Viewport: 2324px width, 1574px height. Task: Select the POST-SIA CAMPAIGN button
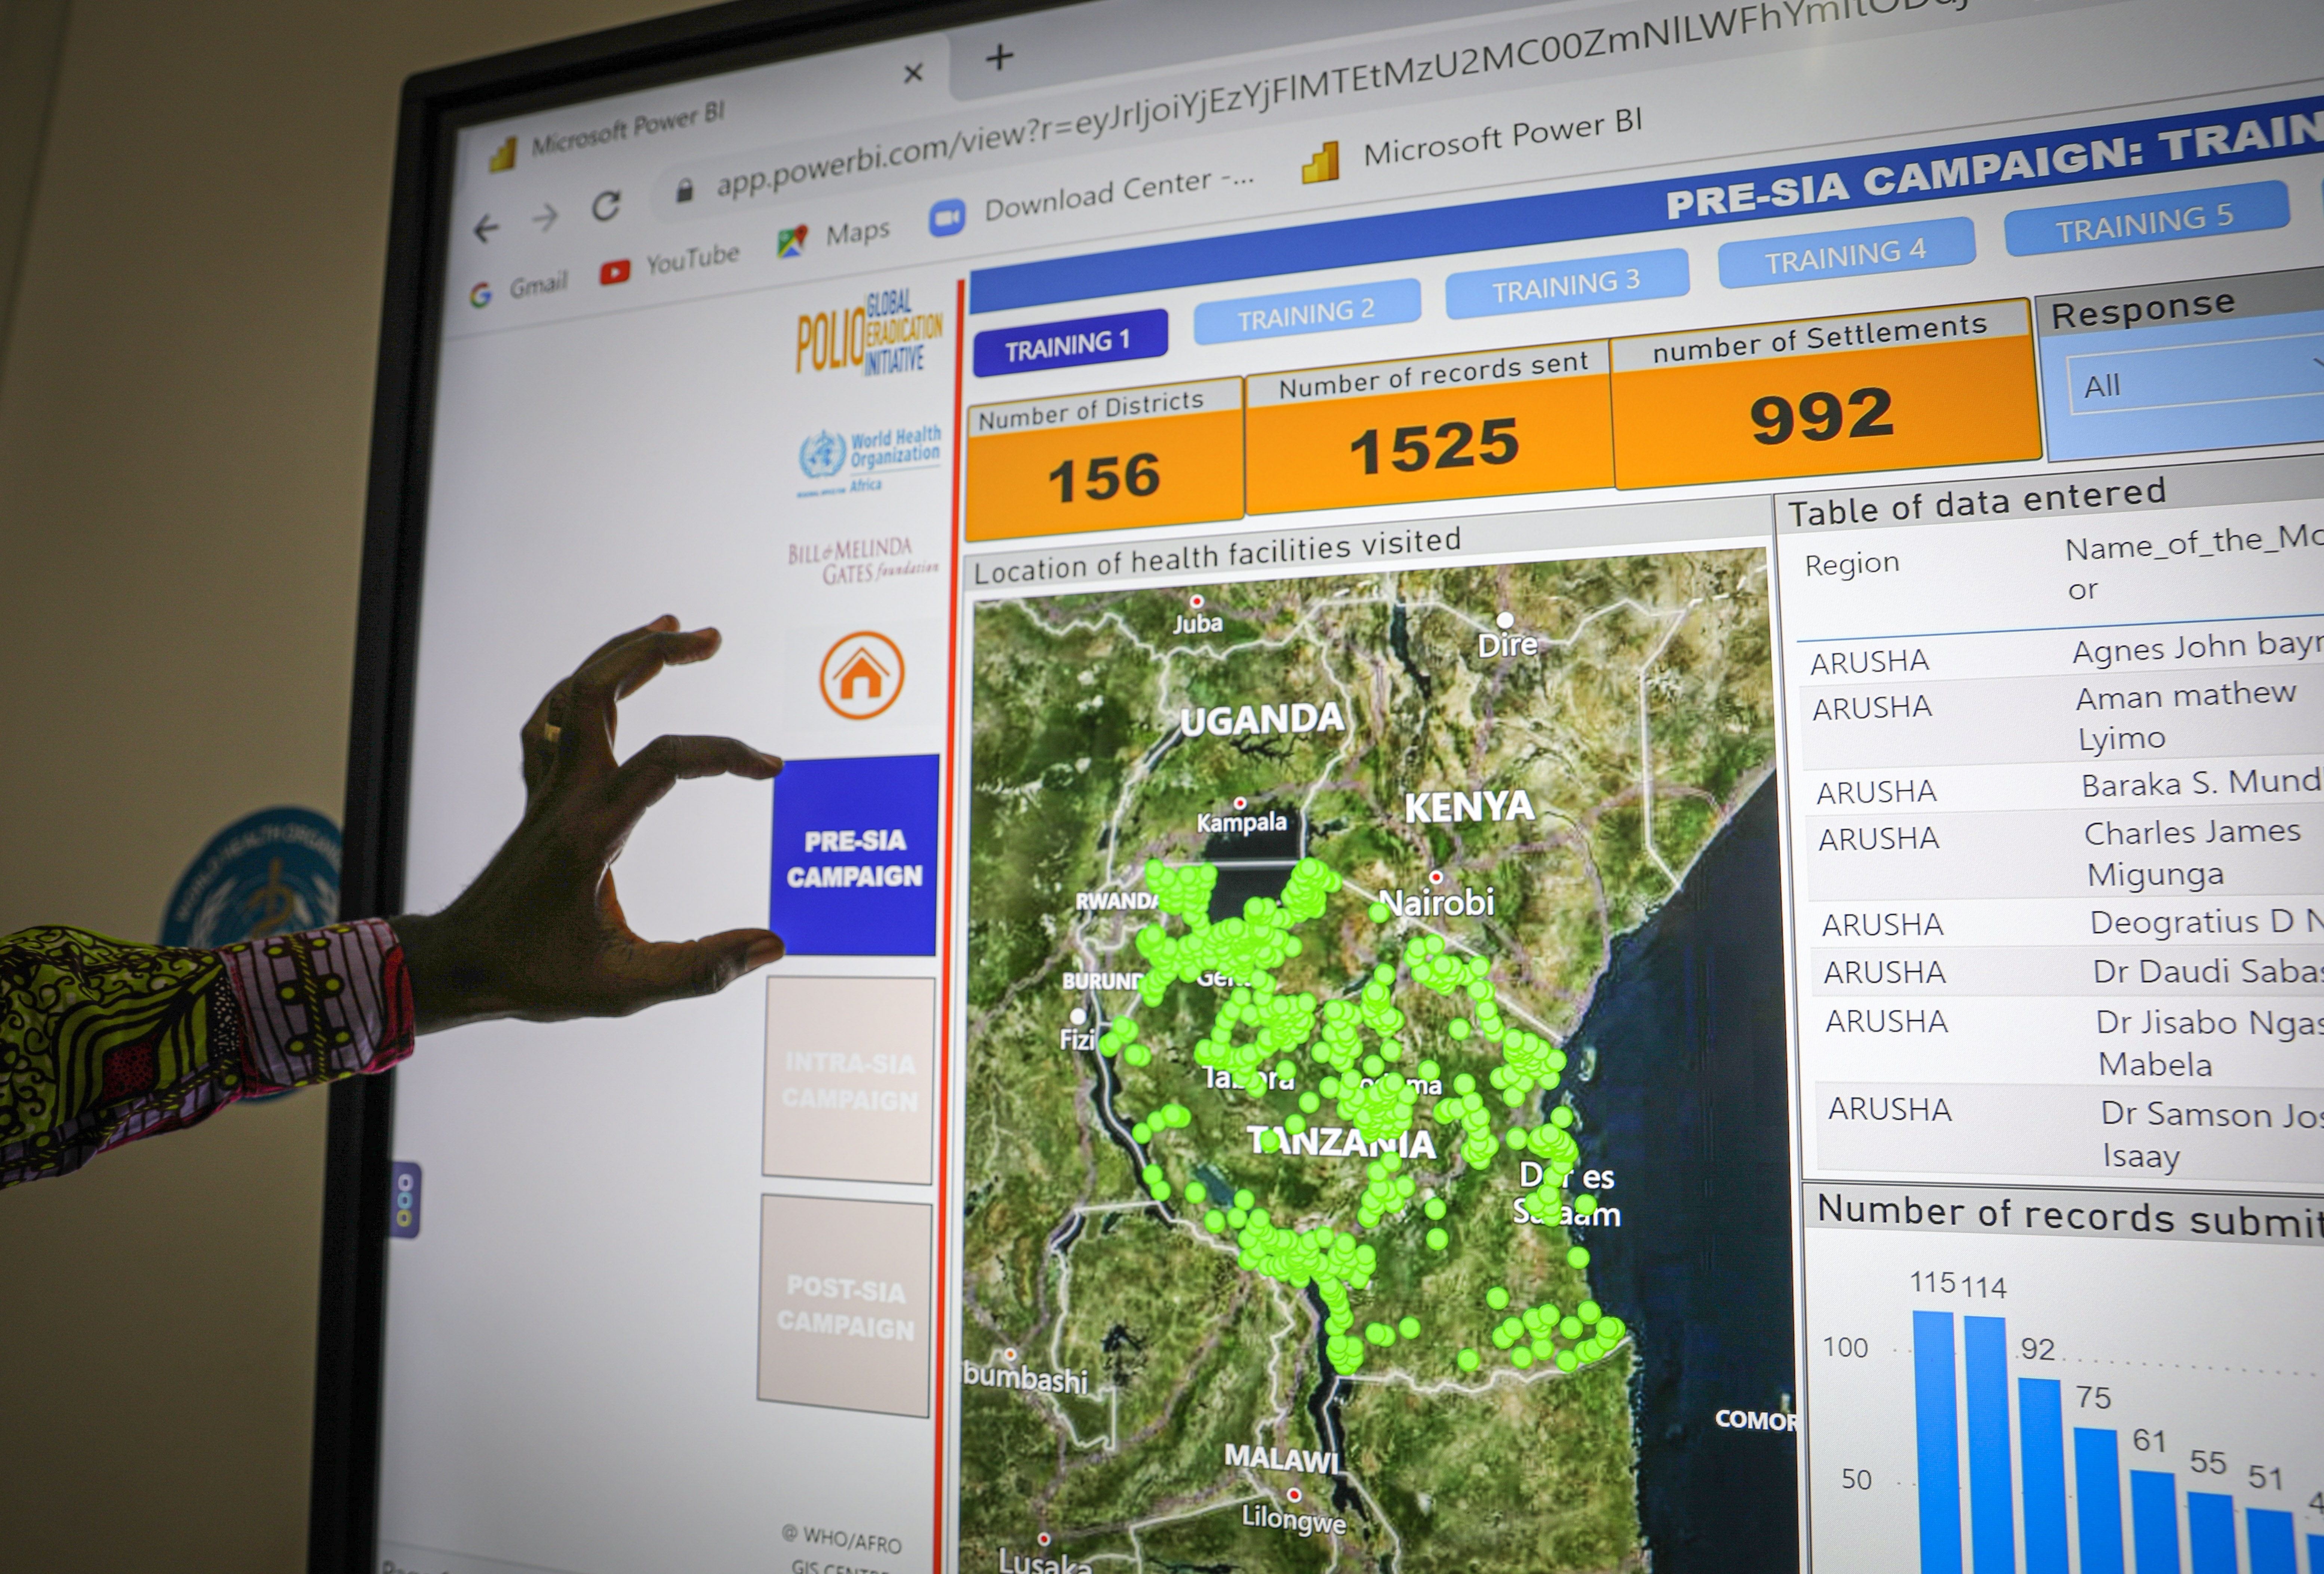[845, 1306]
